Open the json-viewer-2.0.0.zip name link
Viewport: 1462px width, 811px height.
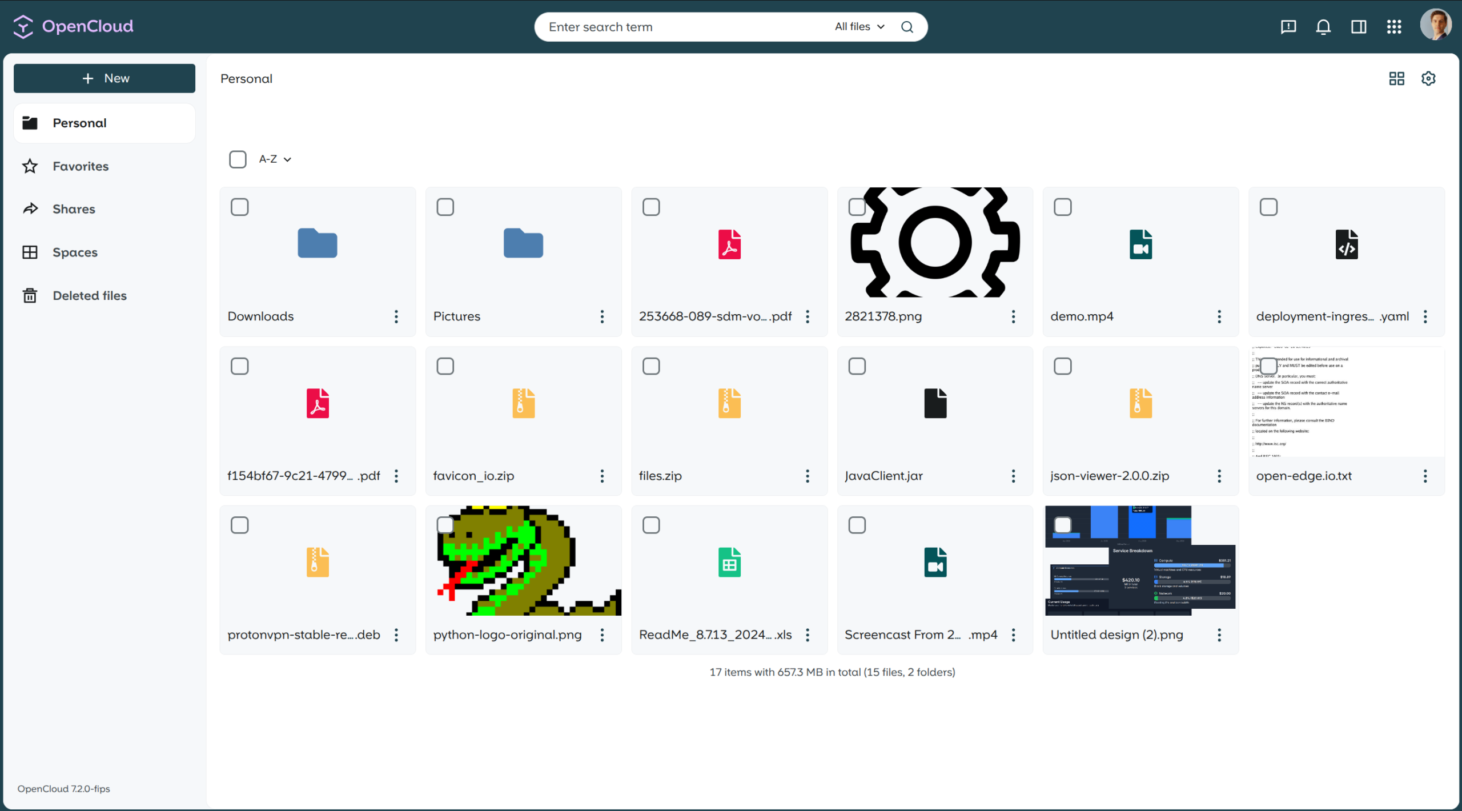tap(1109, 476)
